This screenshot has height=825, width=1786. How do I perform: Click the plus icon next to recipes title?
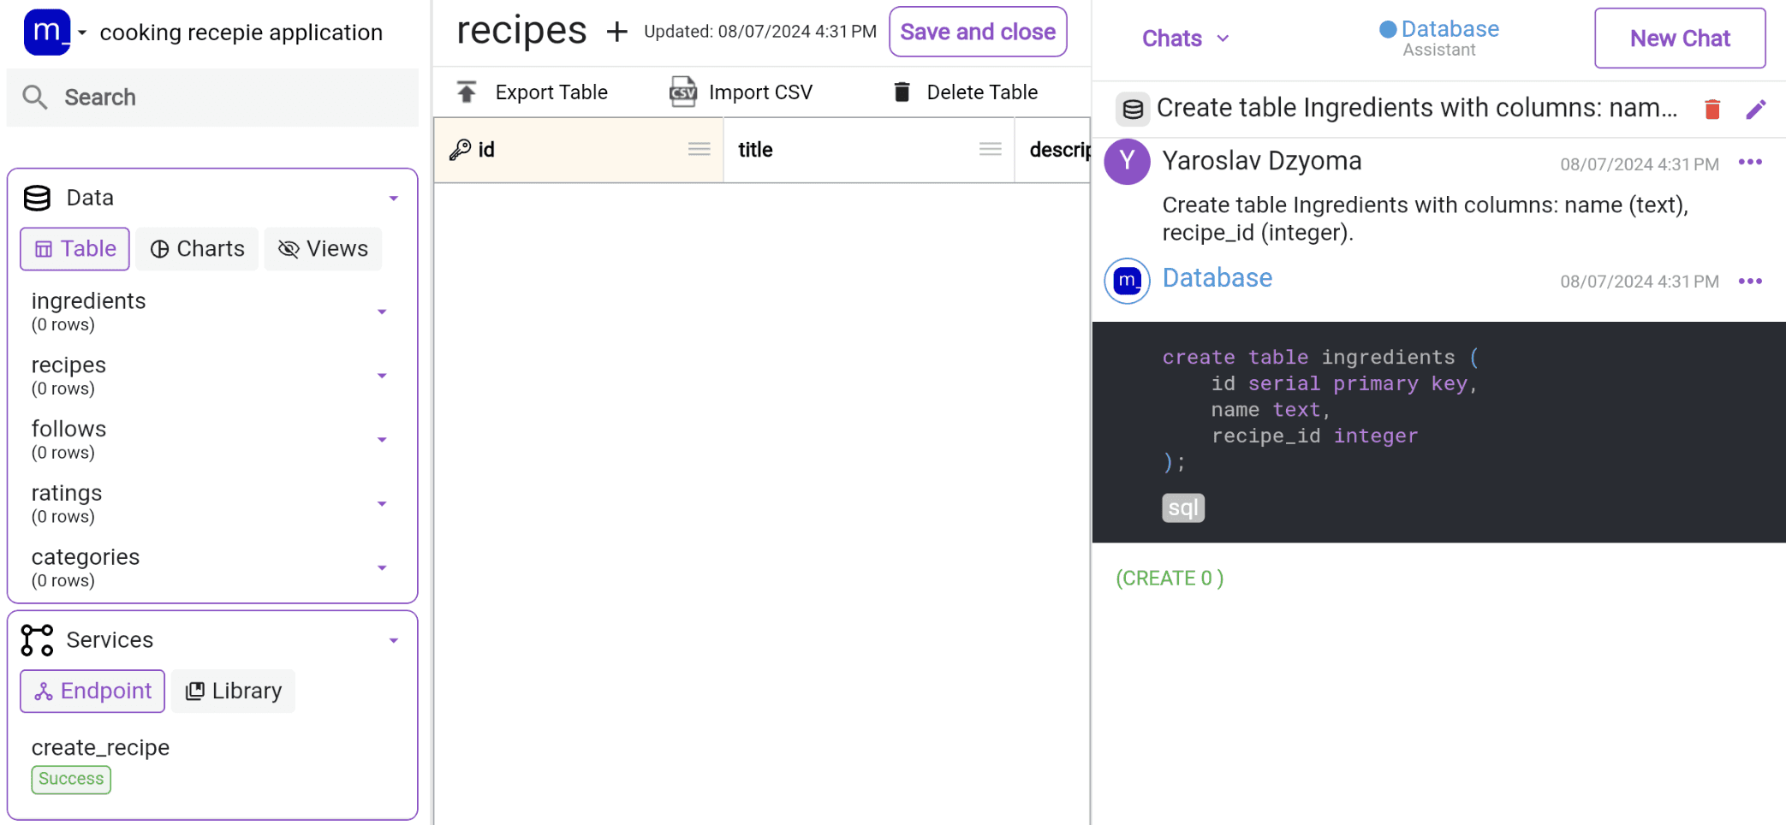[x=616, y=32]
